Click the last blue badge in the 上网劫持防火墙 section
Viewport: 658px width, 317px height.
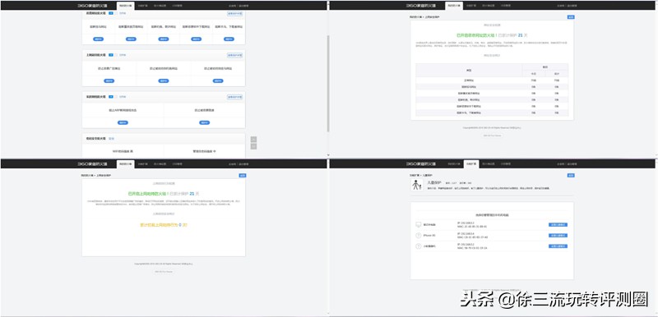coord(218,80)
